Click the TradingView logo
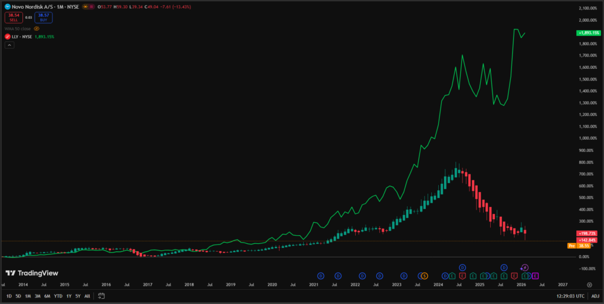The image size is (604, 304). click(32, 273)
